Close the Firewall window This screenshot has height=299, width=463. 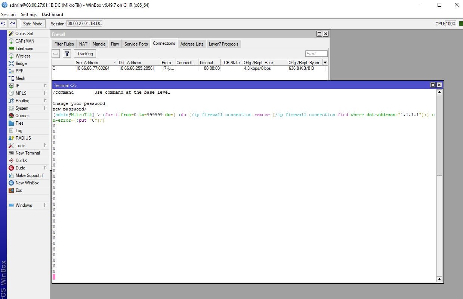click(x=325, y=34)
